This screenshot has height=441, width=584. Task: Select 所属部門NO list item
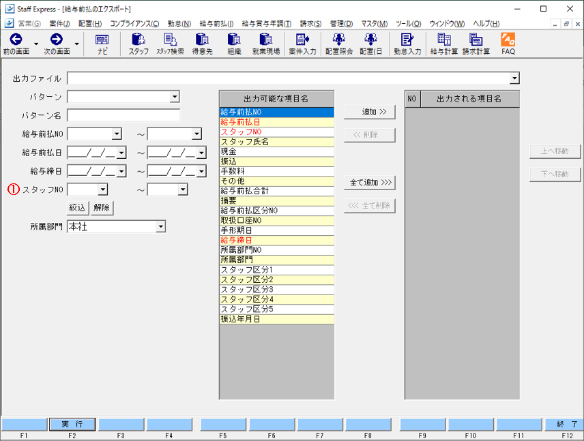277,250
